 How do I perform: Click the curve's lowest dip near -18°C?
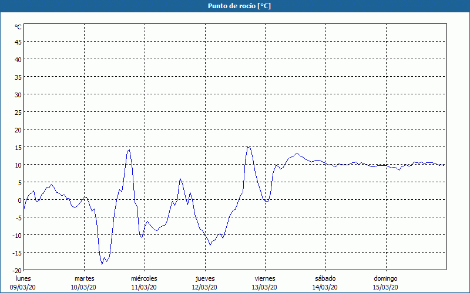pyautogui.click(x=102, y=264)
